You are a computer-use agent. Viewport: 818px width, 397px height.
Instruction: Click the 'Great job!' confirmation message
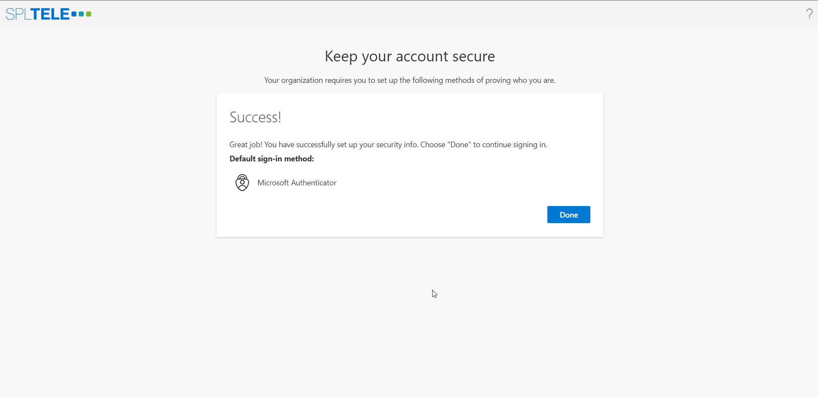tap(388, 145)
